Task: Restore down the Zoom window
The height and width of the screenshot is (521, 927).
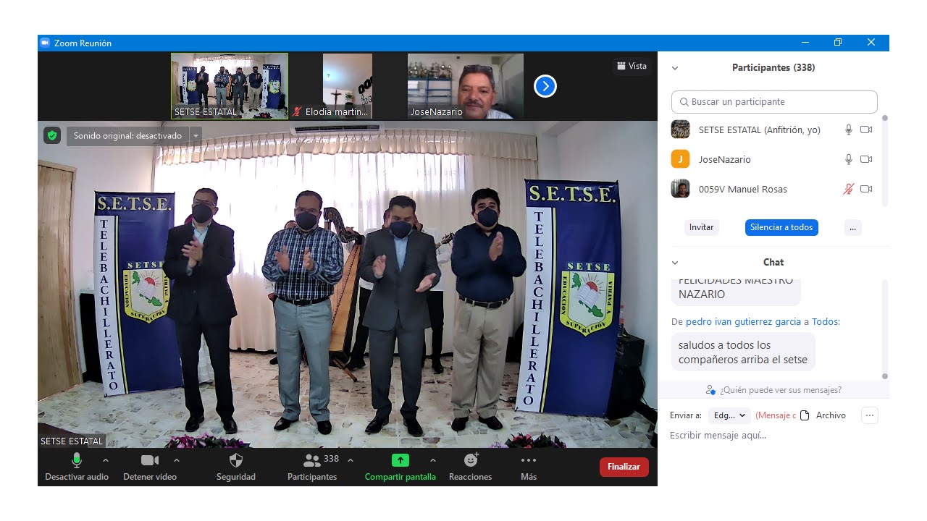Action: point(838,43)
